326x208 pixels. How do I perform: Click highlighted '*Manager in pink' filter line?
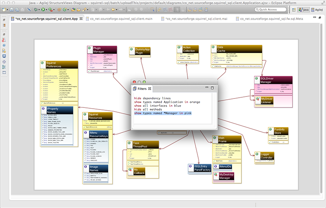click(163, 113)
